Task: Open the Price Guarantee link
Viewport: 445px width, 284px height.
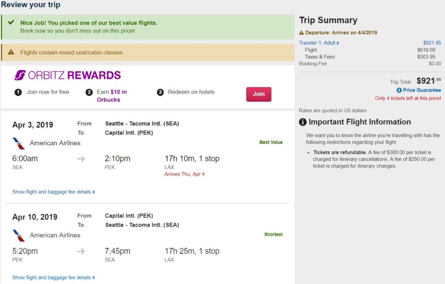Action: click(422, 90)
